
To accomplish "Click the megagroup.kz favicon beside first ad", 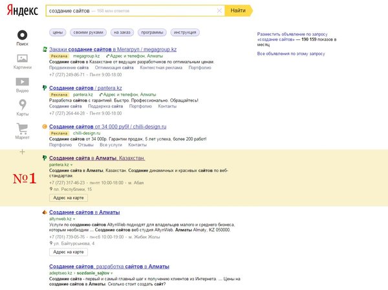I will click(x=44, y=49).
